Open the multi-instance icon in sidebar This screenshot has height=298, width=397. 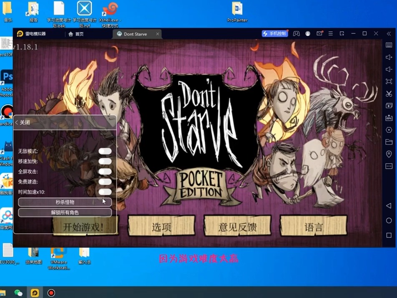(389, 106)
